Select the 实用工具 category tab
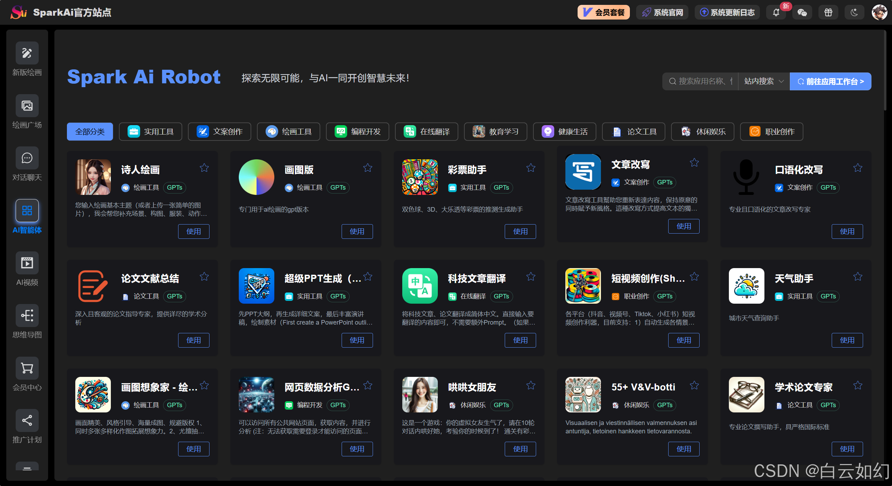892x486 pixels. 151,132
